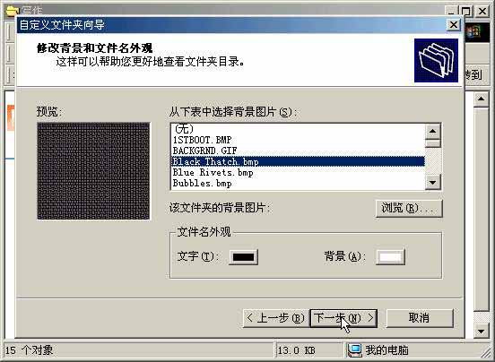
Task: Open the 浏览(R)... browse button
Action: 409,208
